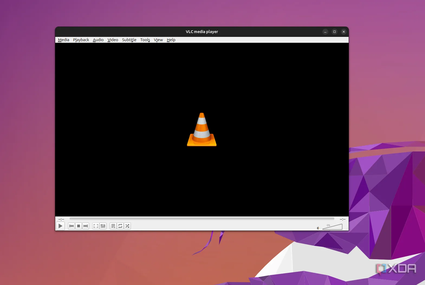425x285 pixels.
Task: Open the Tools menu
Action: [145, 40]
